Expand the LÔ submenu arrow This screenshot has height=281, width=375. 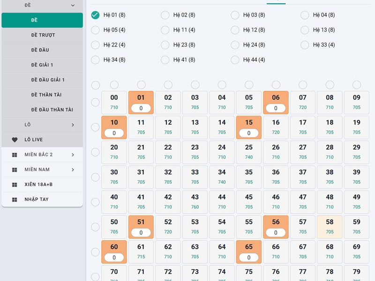pyautogui.click(x=73, y=125)
